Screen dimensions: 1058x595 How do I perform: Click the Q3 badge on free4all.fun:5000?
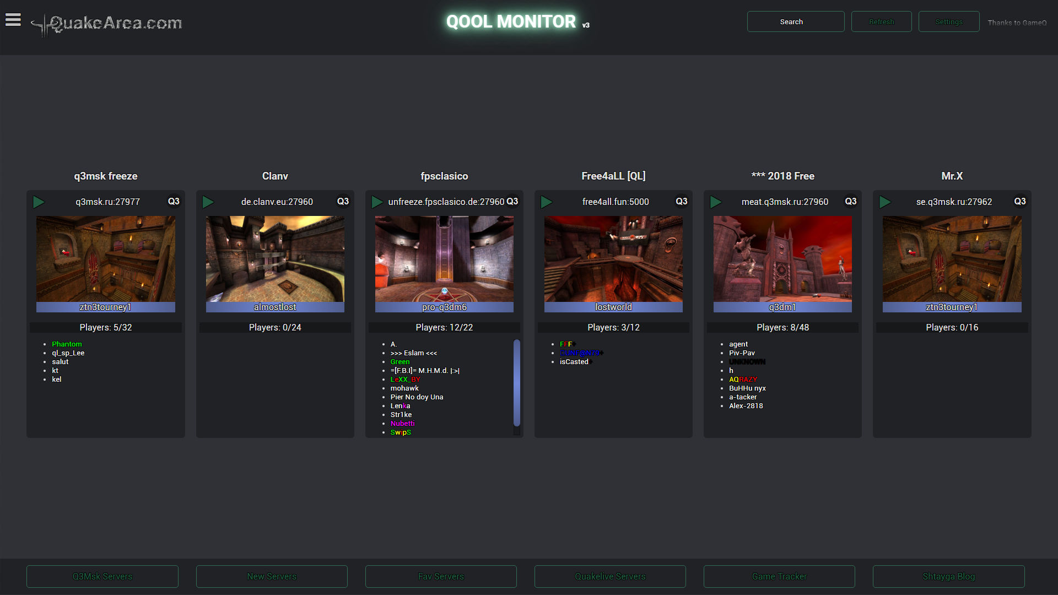(681, 202)
